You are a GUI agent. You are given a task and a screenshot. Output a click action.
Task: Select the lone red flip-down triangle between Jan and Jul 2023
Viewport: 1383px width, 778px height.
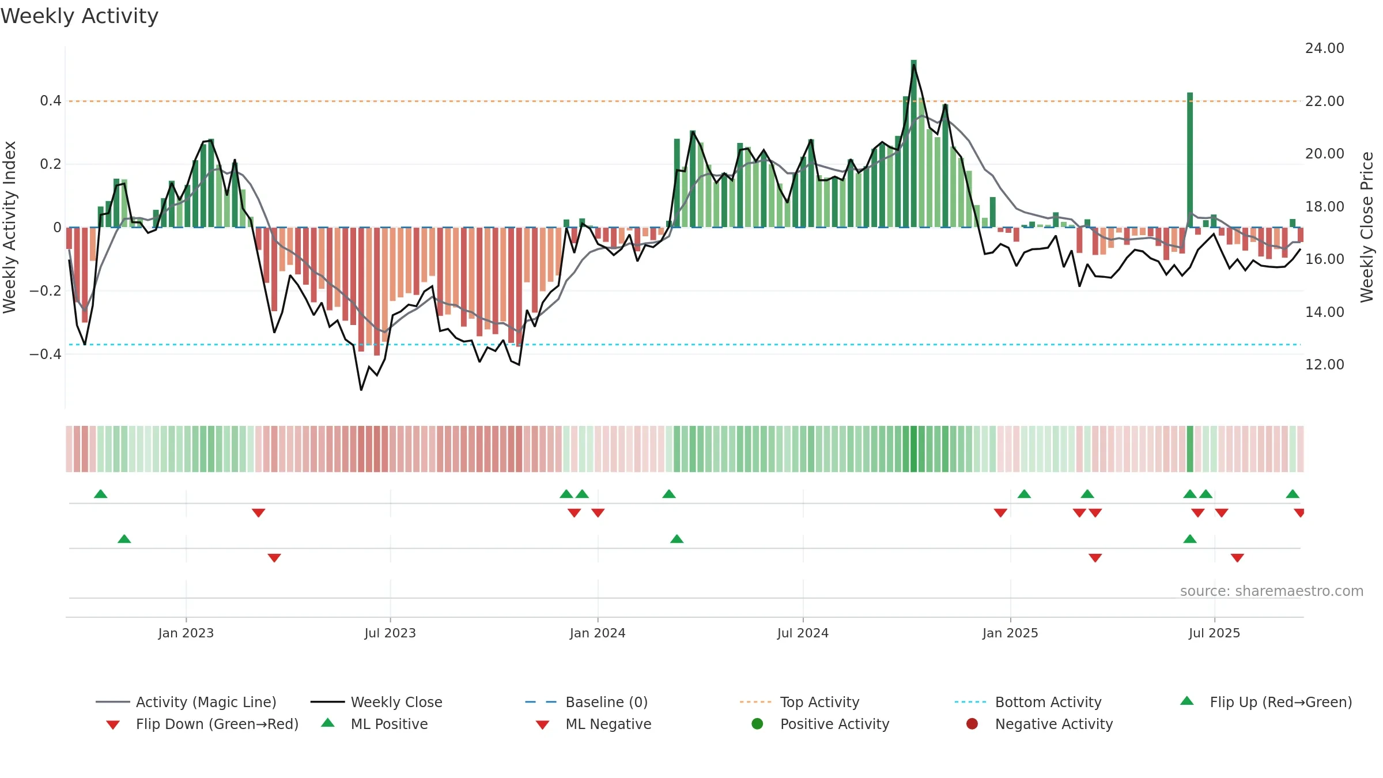coord(259,512)
